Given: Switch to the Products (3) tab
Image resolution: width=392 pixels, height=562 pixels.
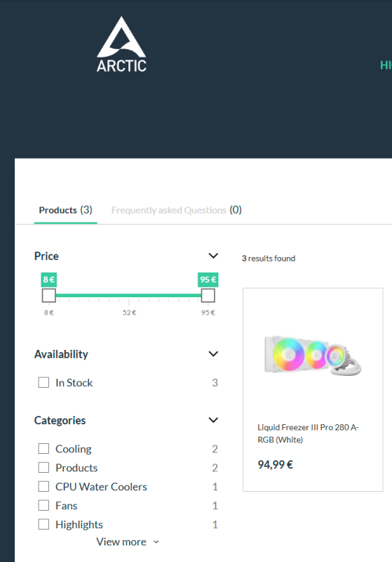Looking at the screenshot, I should click(65, 210).
